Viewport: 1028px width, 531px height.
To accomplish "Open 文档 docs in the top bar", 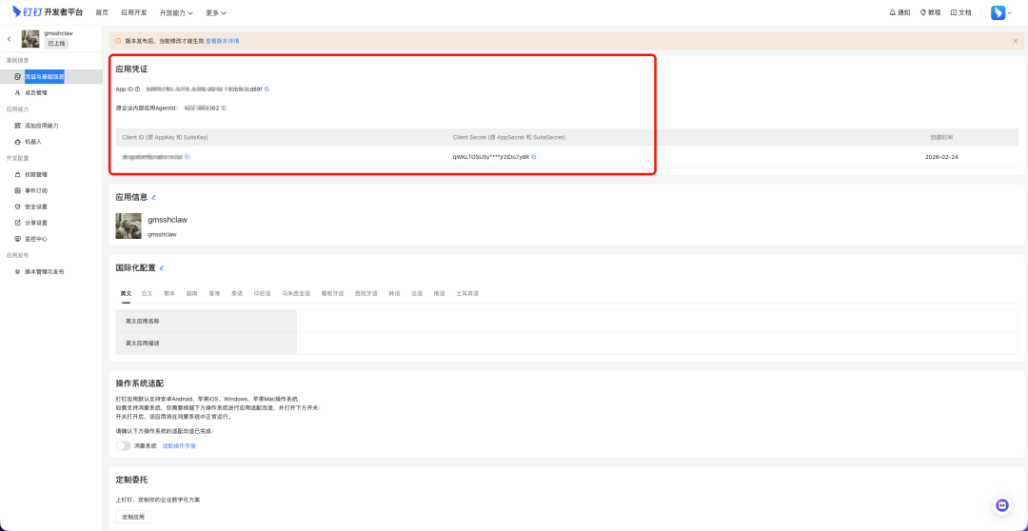I will [x=961, y=12].
